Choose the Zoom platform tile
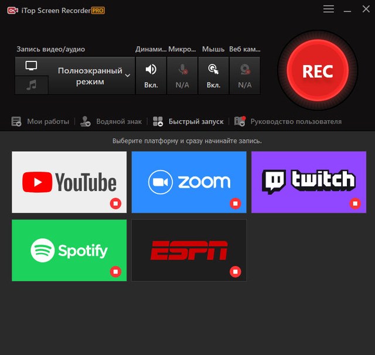 (189, 182)
